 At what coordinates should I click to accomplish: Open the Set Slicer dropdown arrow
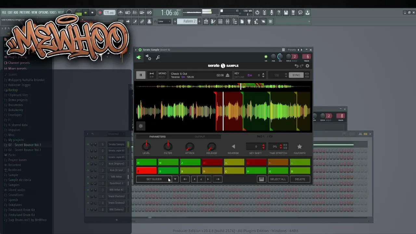coord(175,179)
